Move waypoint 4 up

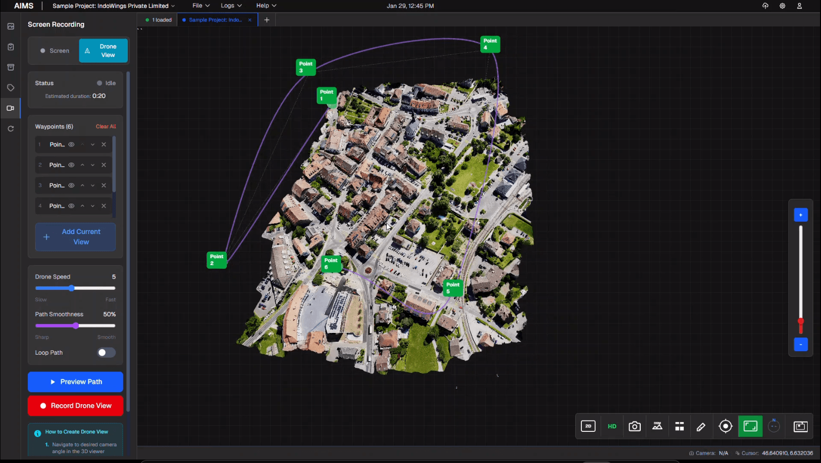[x=82, y=206]
